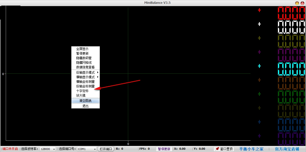The height and width of the screenshot is (152, 306).
Task: Toggle the olive channel plus marker
Action: pos(259,38)
